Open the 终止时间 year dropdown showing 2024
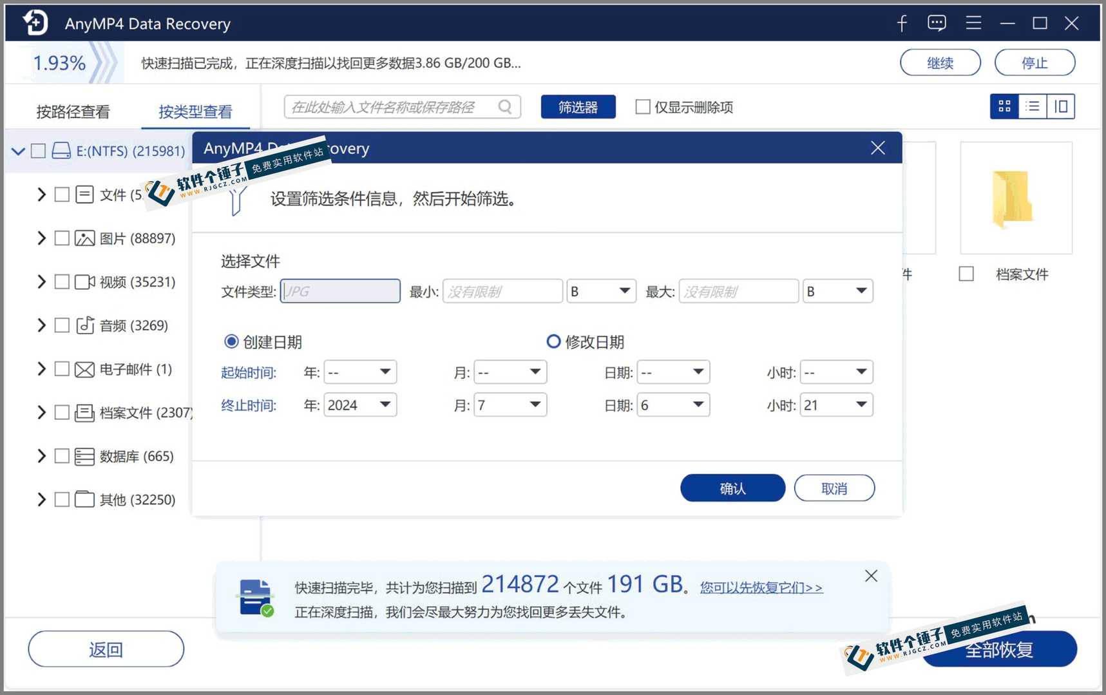The image size is (1106, 695). [359, 405]
